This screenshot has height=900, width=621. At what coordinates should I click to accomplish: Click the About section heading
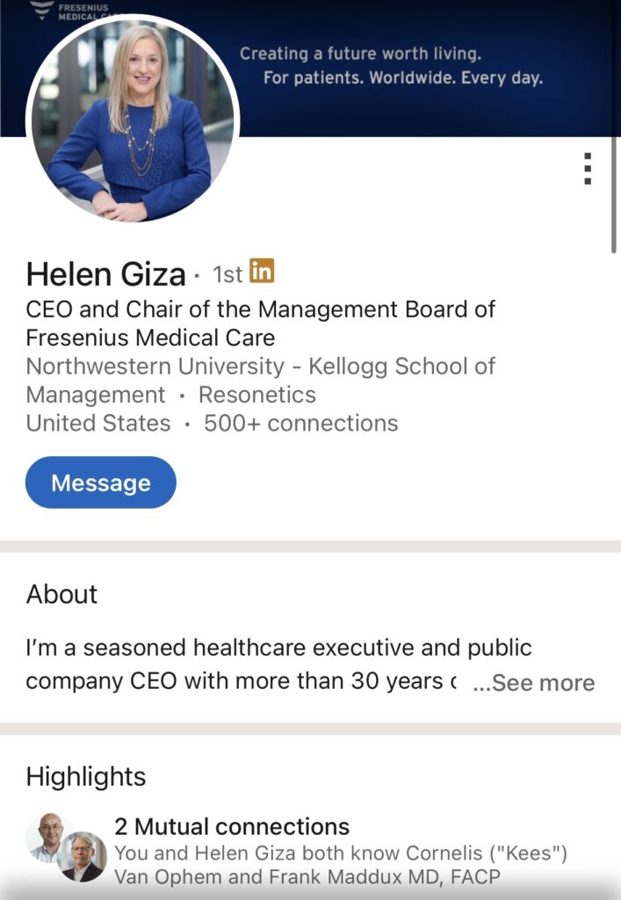pos(61,594)
